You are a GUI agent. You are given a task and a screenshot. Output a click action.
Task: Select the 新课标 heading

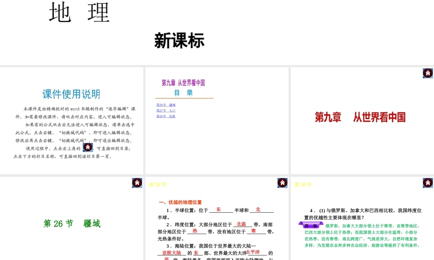coord(179,40)
